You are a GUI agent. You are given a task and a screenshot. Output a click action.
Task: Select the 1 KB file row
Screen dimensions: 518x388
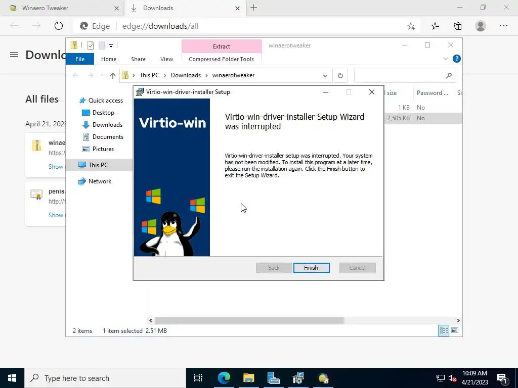(423, 108)
